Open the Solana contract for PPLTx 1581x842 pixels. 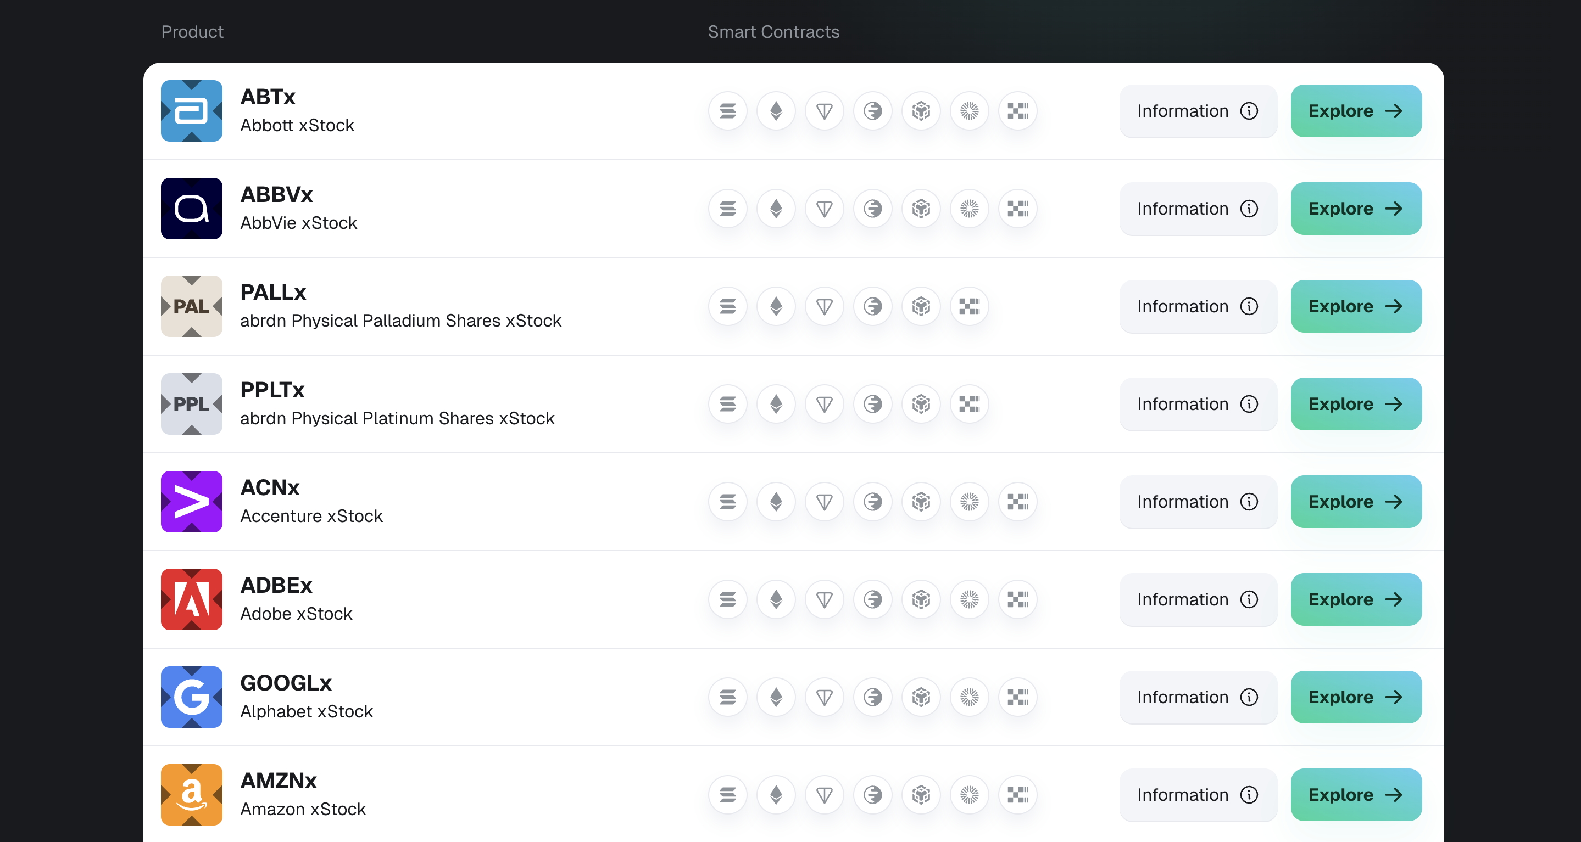tap(728, 404)
